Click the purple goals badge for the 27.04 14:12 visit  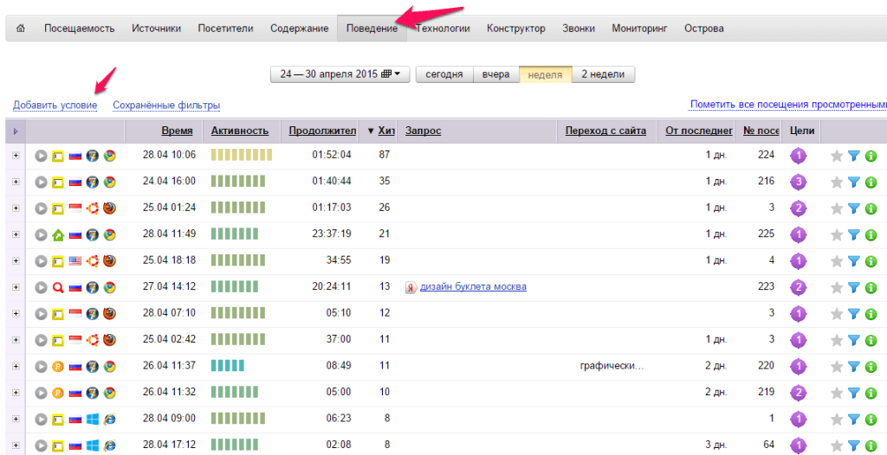coord(798,287)
